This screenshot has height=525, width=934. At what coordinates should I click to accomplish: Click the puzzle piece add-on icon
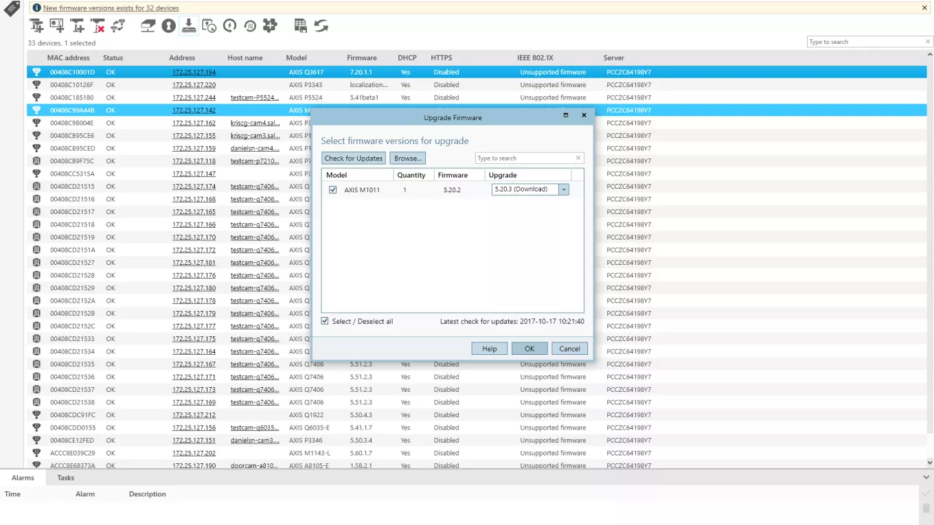click(x=270, y=26)
